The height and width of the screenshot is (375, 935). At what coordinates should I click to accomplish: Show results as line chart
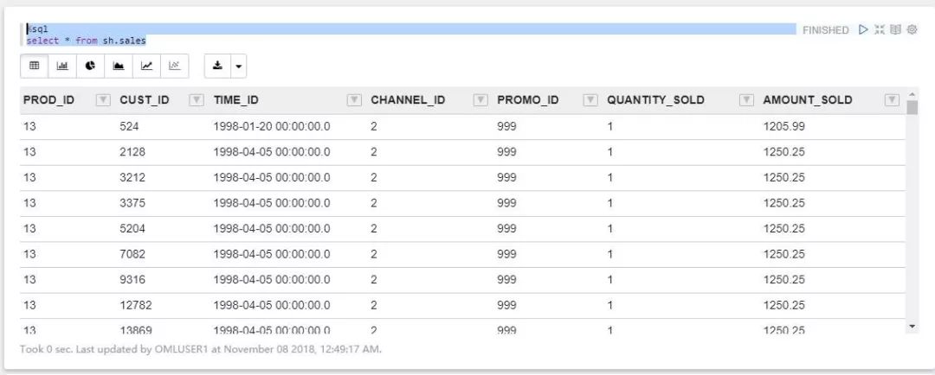point(146,65)
